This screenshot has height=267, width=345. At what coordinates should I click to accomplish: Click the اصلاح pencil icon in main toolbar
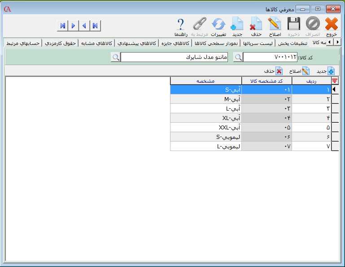[274, 24]
